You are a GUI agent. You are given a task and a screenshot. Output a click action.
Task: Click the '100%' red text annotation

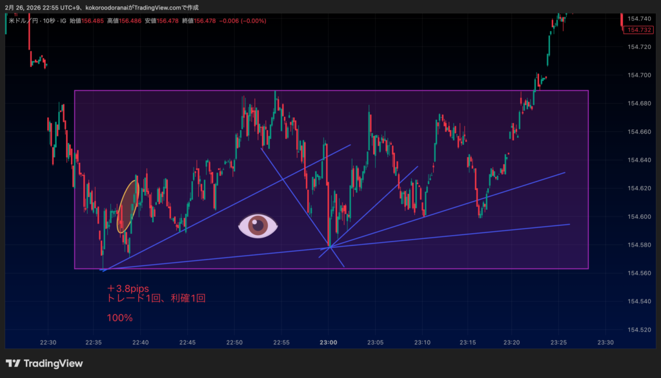click(x=120, y=318)
